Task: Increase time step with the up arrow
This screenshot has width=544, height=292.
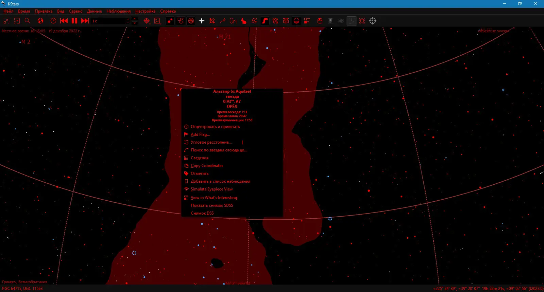Action: pyautogui.click(x=135, y=19)
